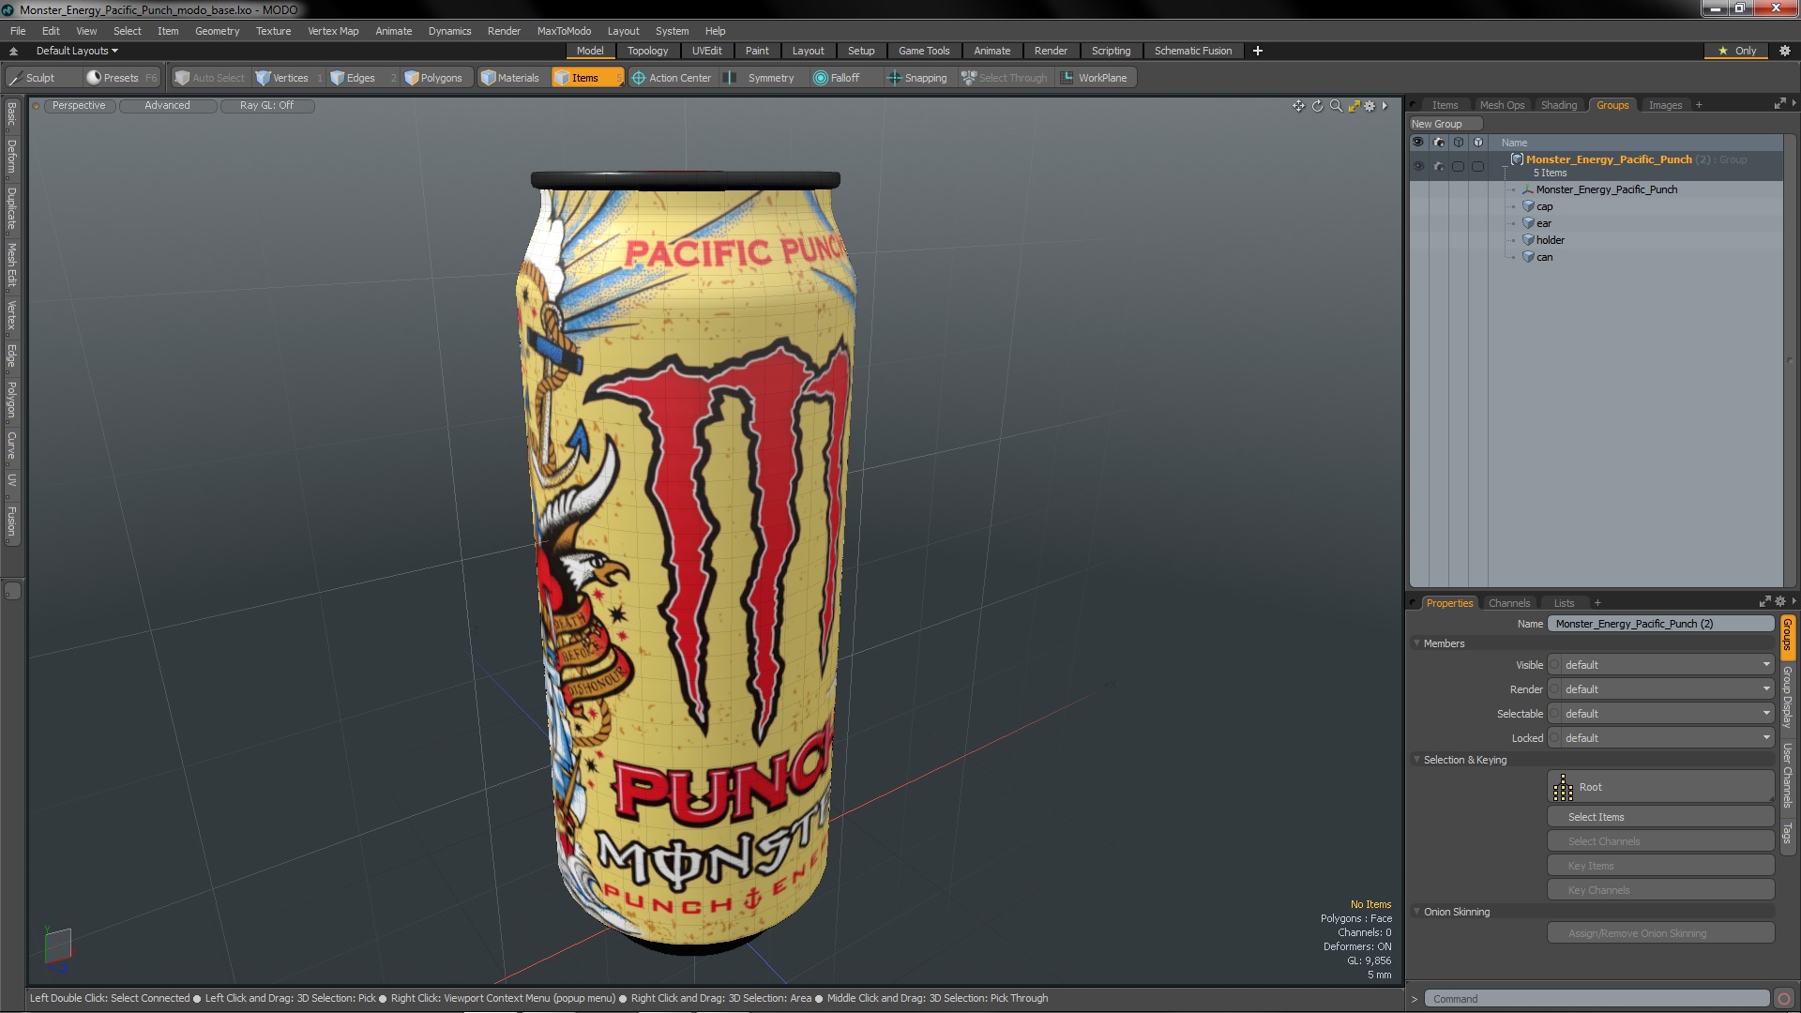The height and width of the screenshot is (1013, 1801).
Task: Open the Vertex Map menu
Action: [x=333, y=31]
